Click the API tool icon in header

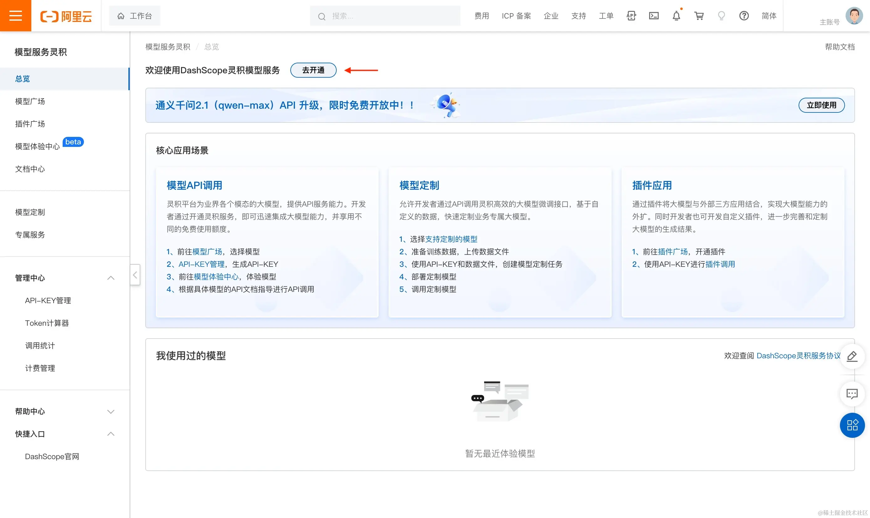pos(631,16)
